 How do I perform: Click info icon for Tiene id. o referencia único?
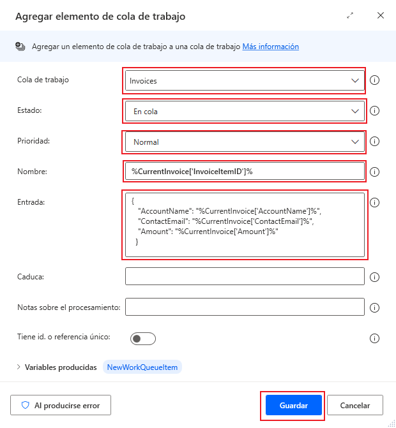click(x=375, y=338)
